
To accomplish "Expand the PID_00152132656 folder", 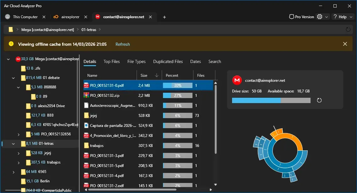I will 19,134.
